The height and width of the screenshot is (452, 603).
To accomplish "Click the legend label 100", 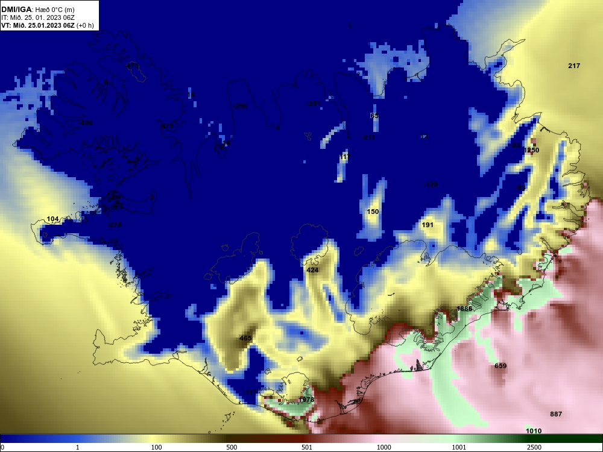I will point(156,447).
